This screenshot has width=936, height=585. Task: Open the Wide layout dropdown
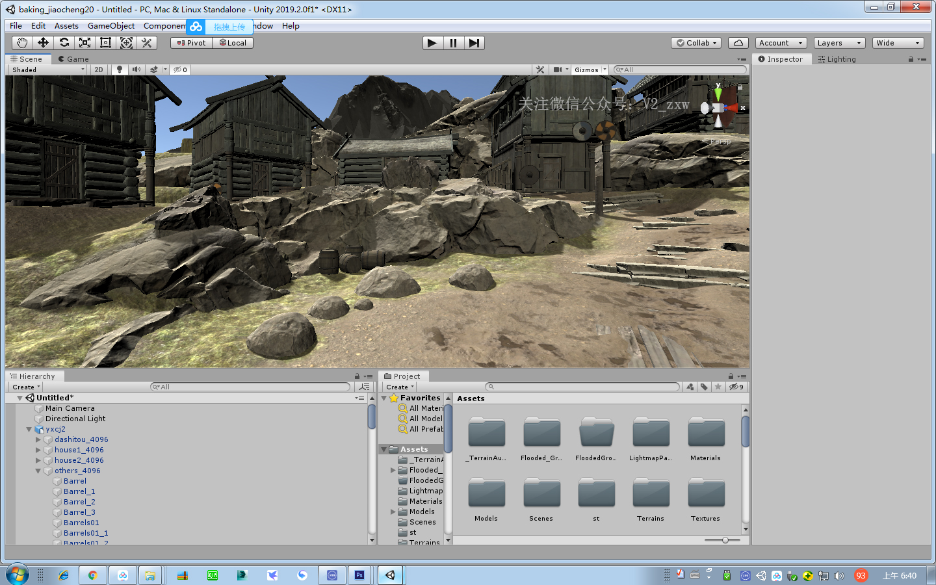pos(898,43)
